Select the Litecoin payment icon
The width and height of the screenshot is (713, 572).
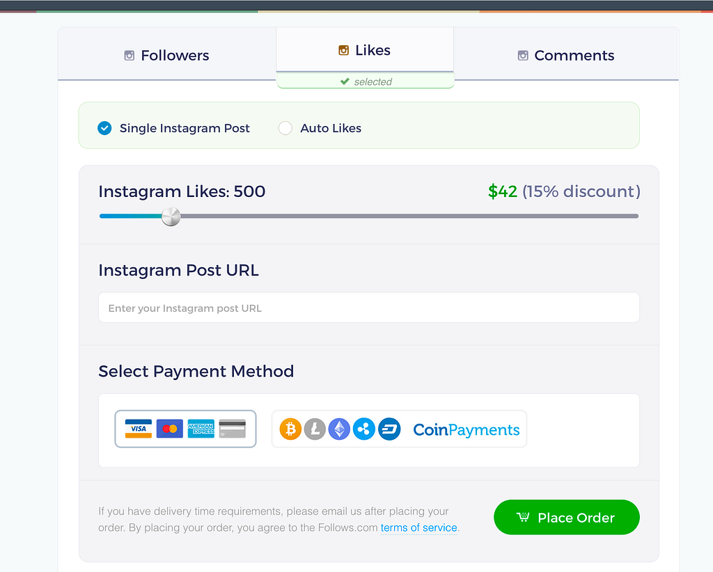pos(315,429)
